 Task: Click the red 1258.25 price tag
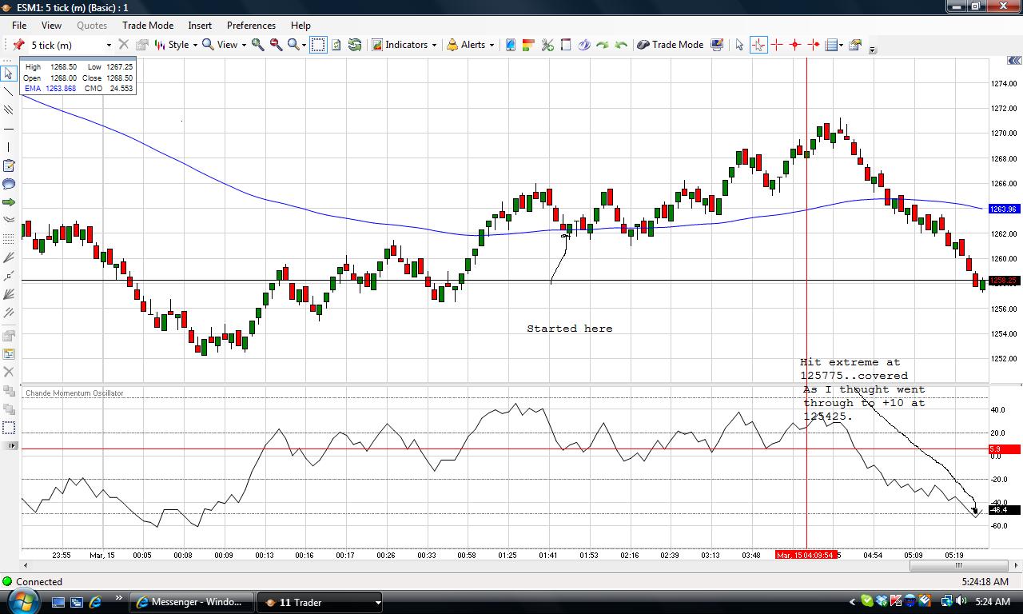click(1003, 281)
